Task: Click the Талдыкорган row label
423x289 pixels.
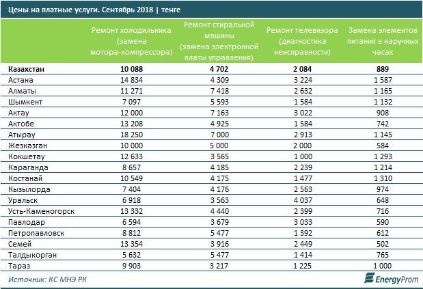Action: tap(32, 255)
